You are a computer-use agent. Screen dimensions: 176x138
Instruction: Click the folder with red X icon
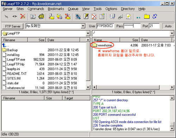pyautogui.click(x=68, y=17)
